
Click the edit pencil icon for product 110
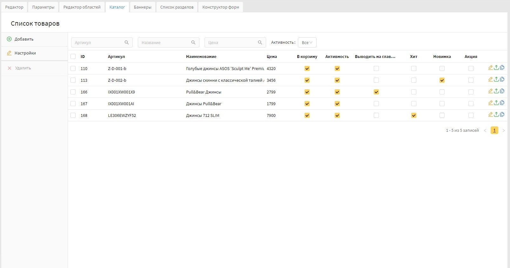490,67
